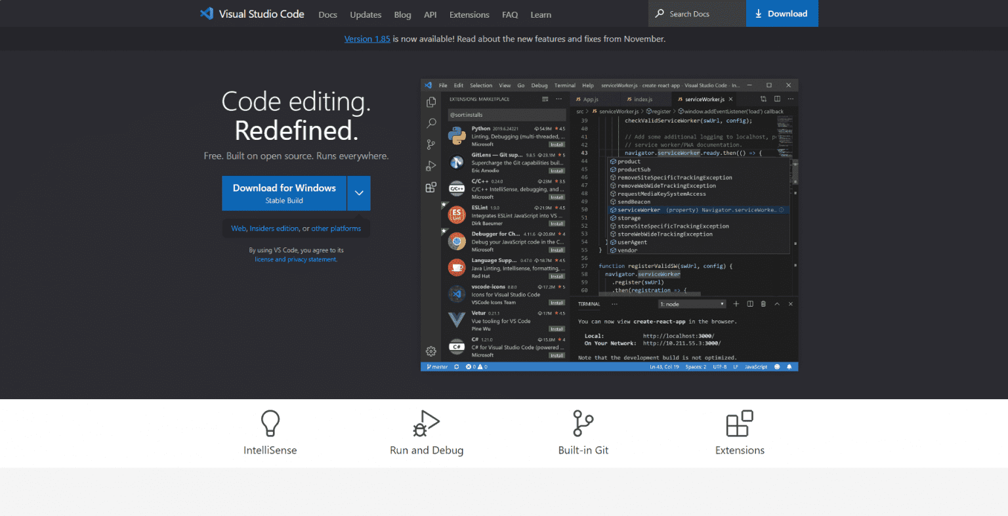Click the master branch indicator in status bar

[x=436, y=367]
